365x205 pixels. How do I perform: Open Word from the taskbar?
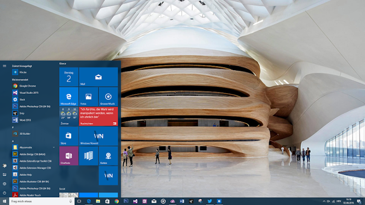coord(182,201)
